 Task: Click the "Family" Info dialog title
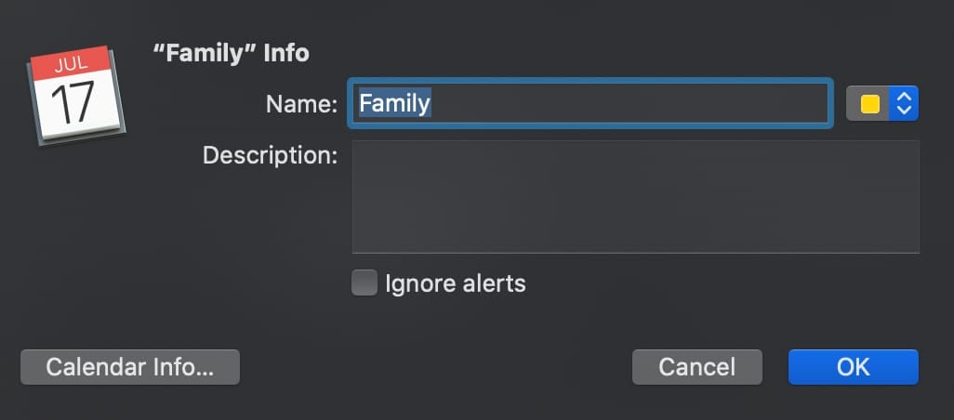click(231, 53)
